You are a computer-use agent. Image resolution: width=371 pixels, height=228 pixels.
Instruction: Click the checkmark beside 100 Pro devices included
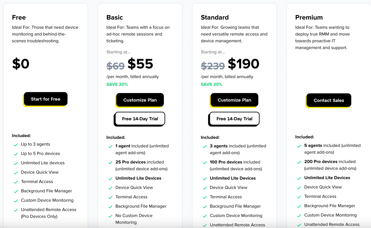point(205,162)
